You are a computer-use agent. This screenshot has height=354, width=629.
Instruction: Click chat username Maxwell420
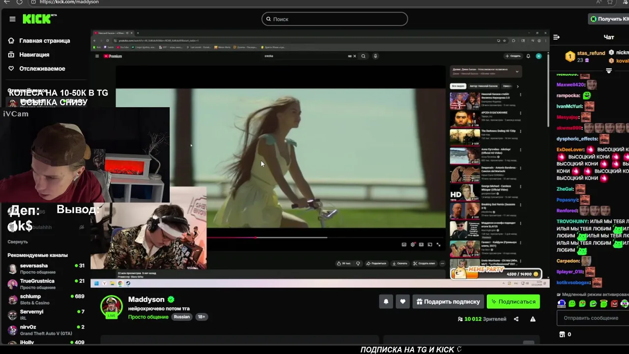[571, 85]
